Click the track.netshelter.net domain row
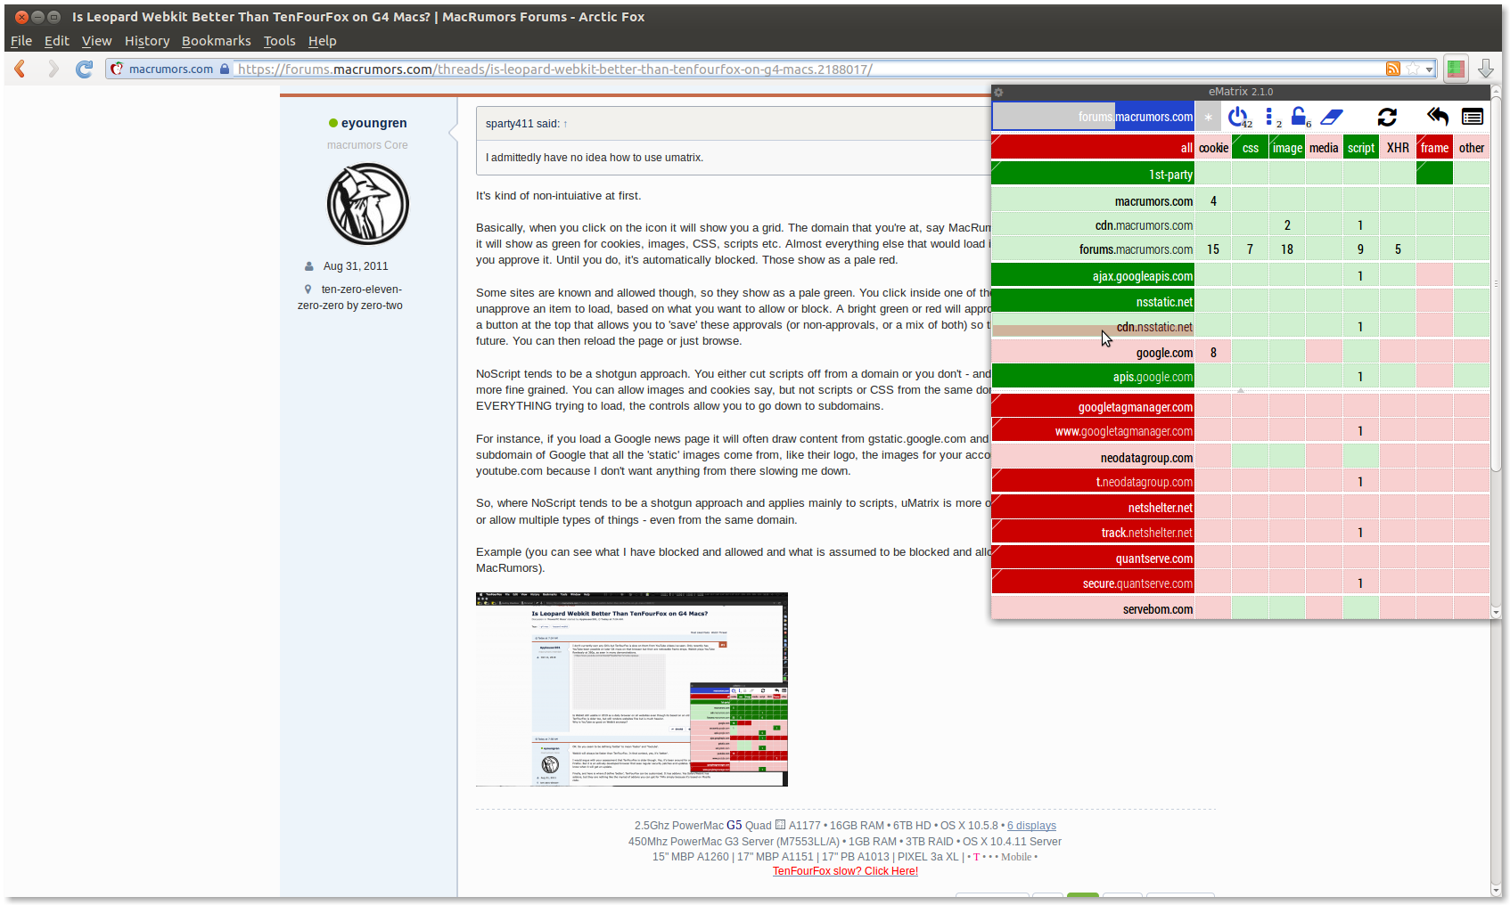 coord(1093,533)
